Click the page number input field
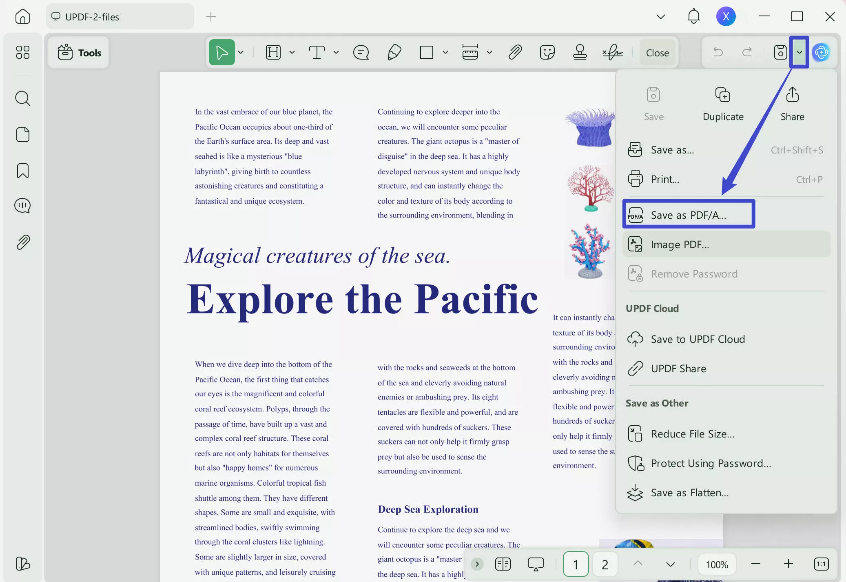This screenshot has height=582, width=846. [575, 564]
